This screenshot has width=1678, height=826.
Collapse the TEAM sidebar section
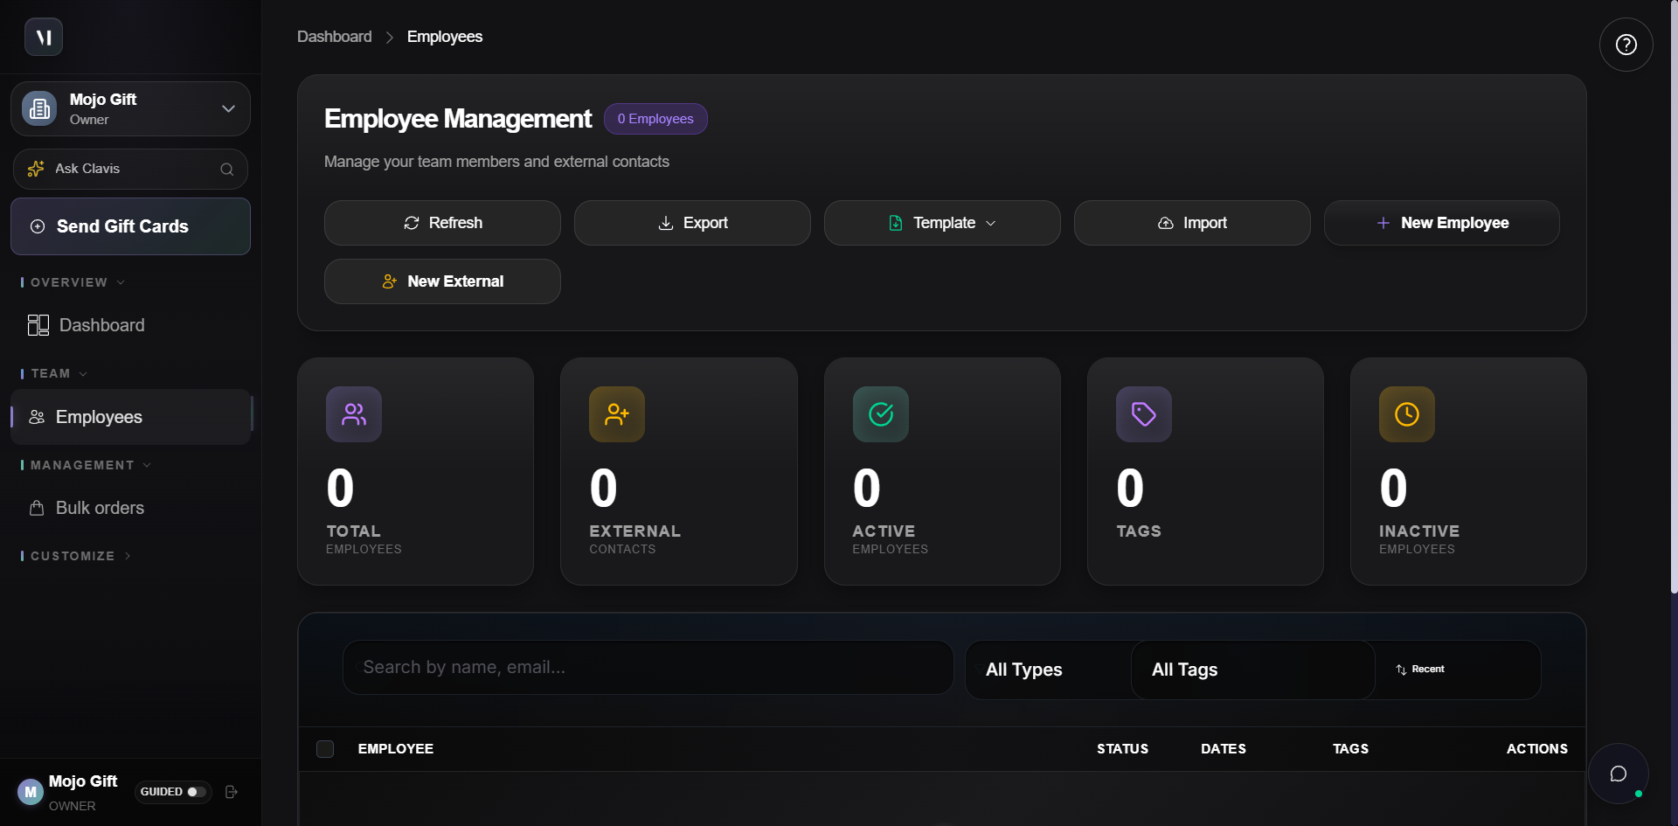pyautogui.click(x=54, y=373)
